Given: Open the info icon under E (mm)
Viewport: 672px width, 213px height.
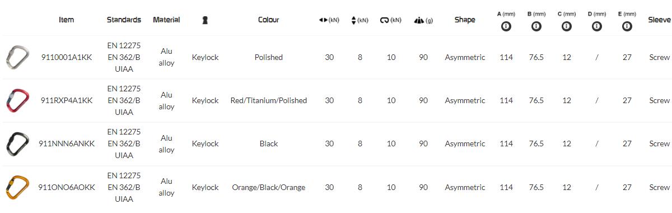Looking at the screenshot, I should 627,26.
